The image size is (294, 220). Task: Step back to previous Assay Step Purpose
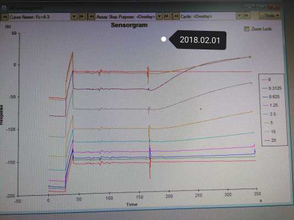[92, 16]
